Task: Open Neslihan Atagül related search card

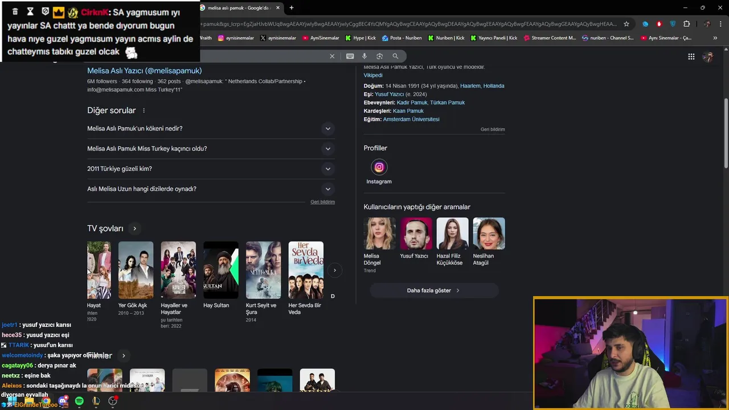Action: click(489, 242)
